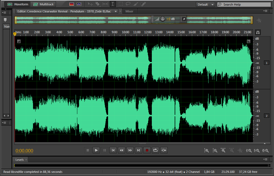Fast forward the audio
The width and height of the screenshot is (274, 176).
130,150
